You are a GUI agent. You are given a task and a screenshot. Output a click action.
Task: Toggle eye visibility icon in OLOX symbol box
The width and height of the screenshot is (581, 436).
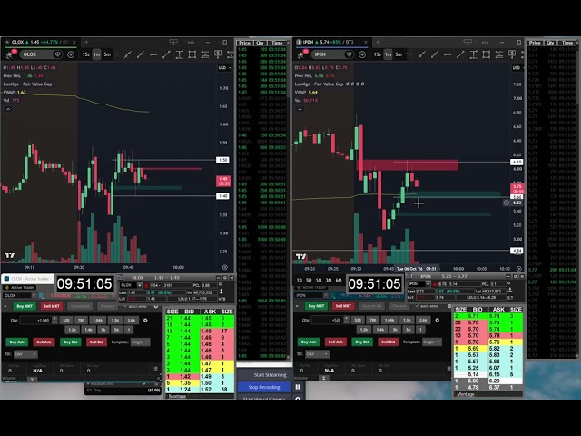[x=57, y=54]
